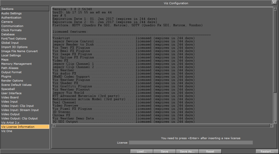Click the vertical scrollbar down arrow
Viewport: 279px width, 154px height.
click(x=275, y=122)
